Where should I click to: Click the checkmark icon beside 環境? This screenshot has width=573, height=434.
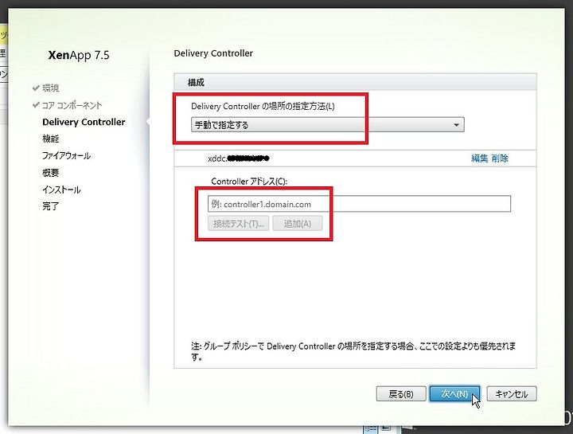tap(36, 88)
